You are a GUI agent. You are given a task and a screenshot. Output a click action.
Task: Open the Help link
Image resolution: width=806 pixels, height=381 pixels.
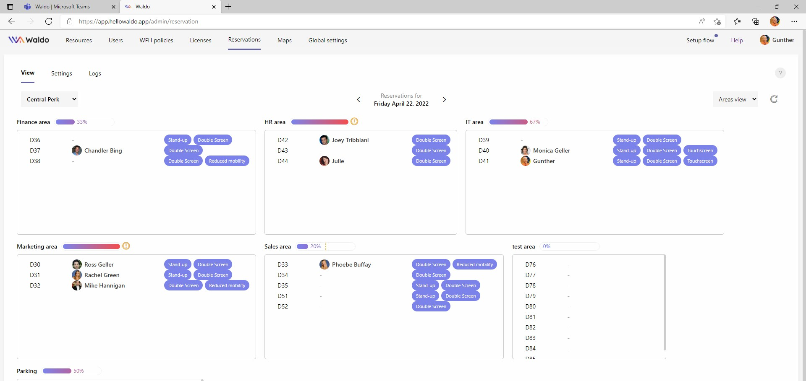point(737,40)
